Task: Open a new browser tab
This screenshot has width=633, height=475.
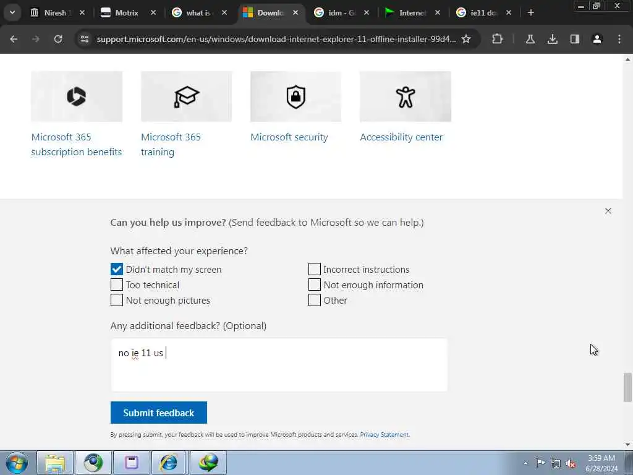Action: click(531, 12)
